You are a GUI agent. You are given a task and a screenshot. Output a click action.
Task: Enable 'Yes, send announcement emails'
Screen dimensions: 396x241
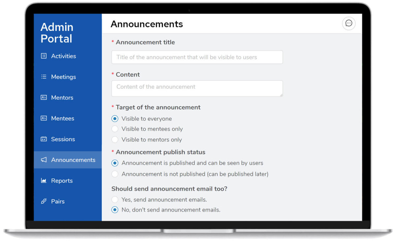point(115,199)
